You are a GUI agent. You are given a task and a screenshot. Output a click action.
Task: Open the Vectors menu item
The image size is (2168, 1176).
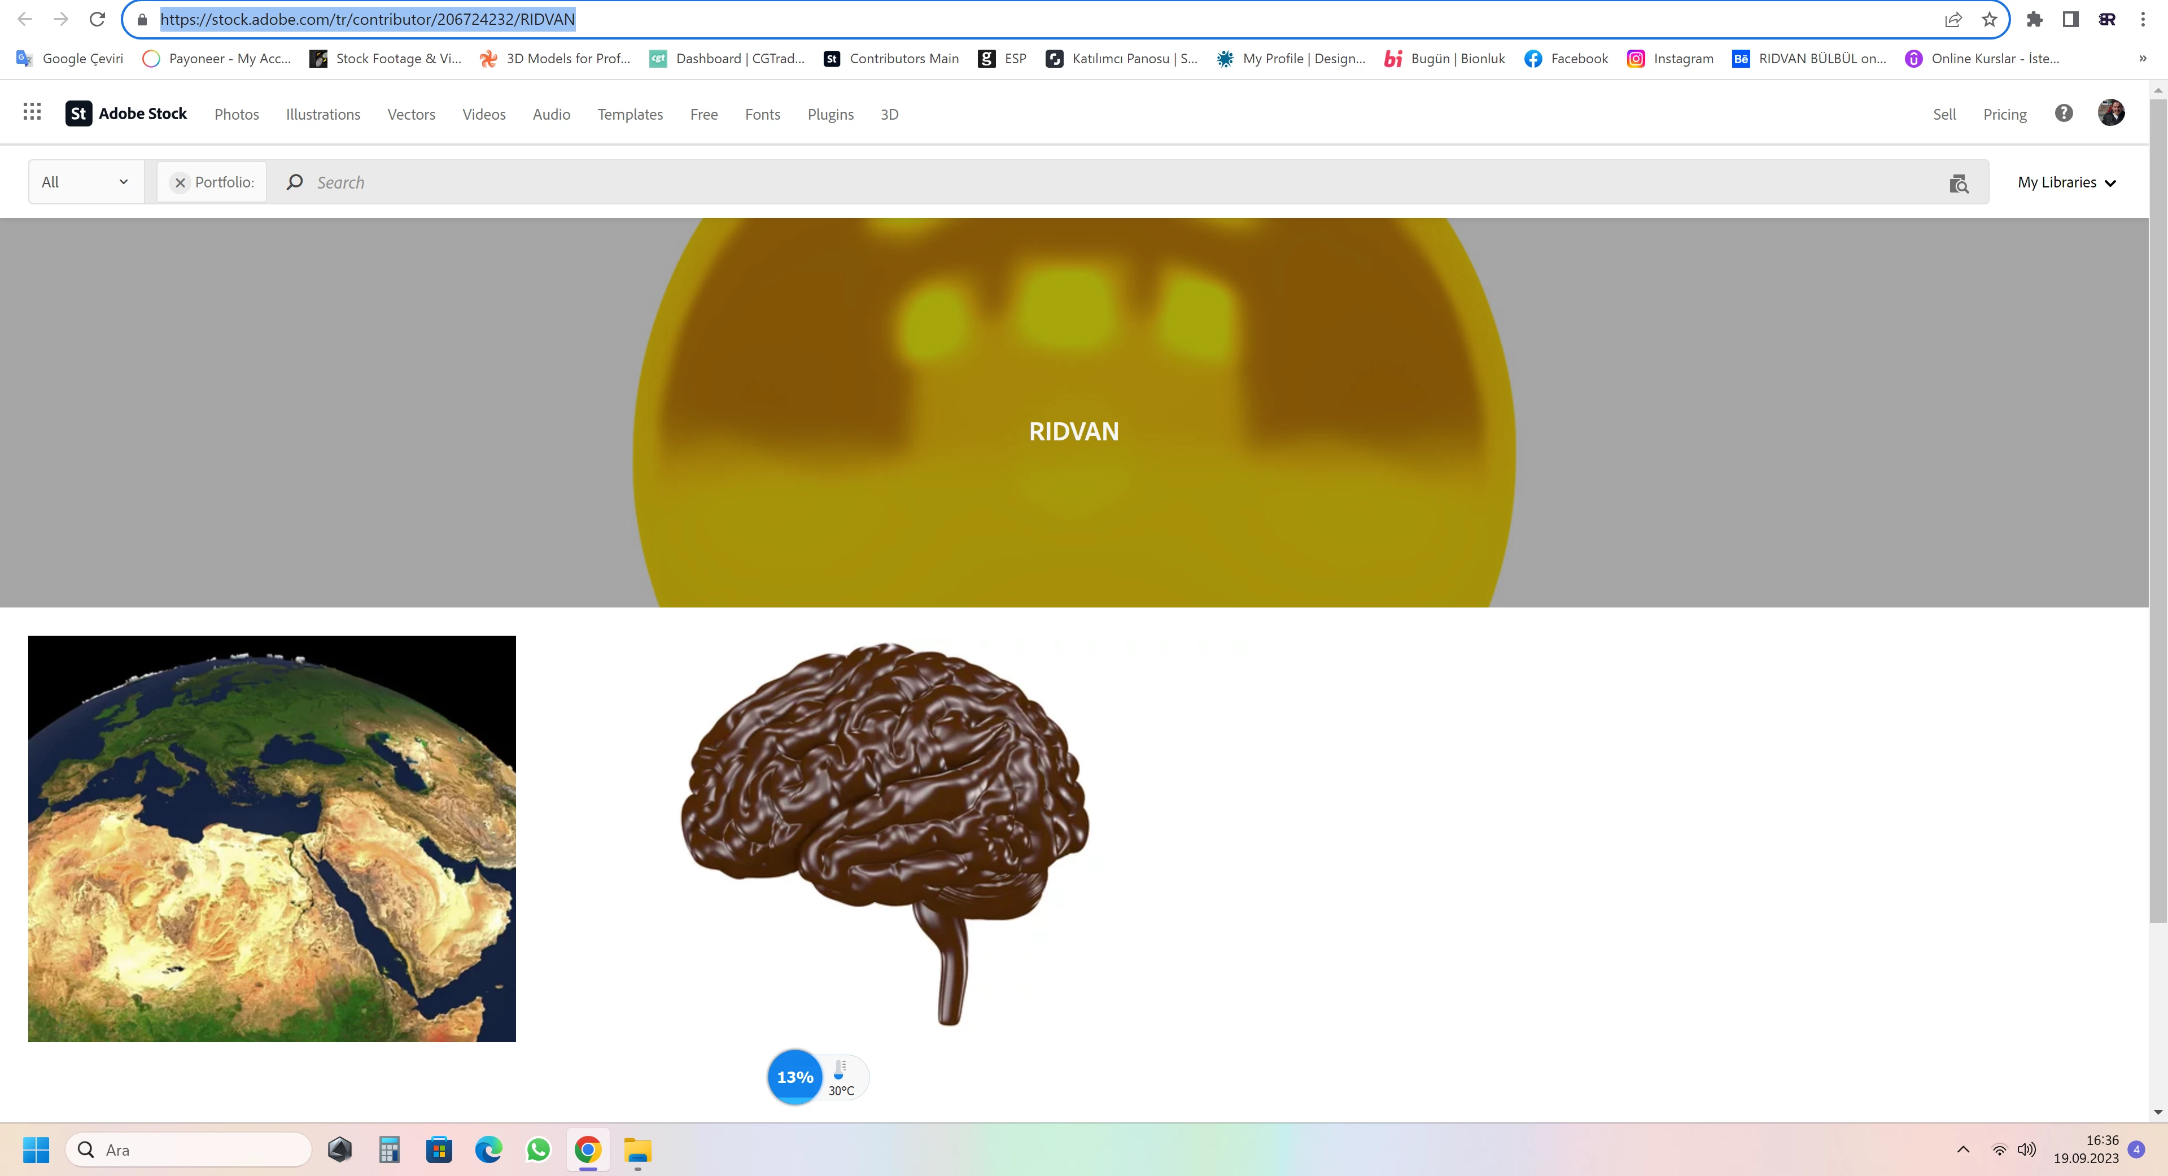click(410, 115)
